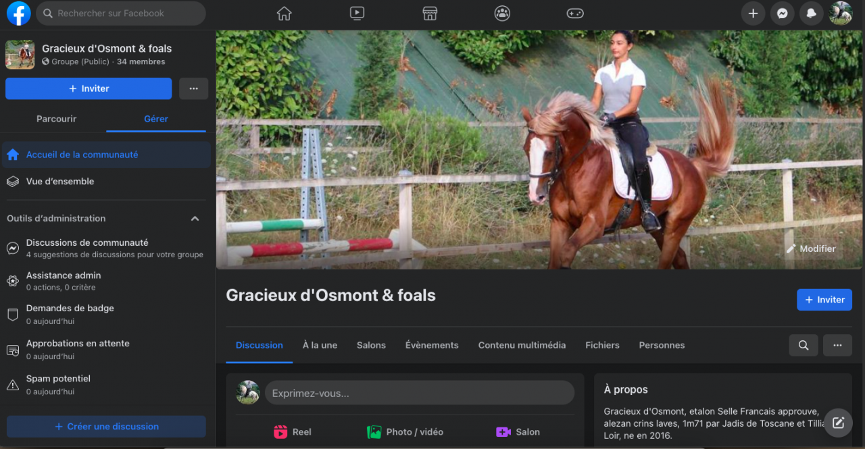Screen dimensions: 865x449
Task: Collapse the Outils d'administration section
Action: [195, 218]
